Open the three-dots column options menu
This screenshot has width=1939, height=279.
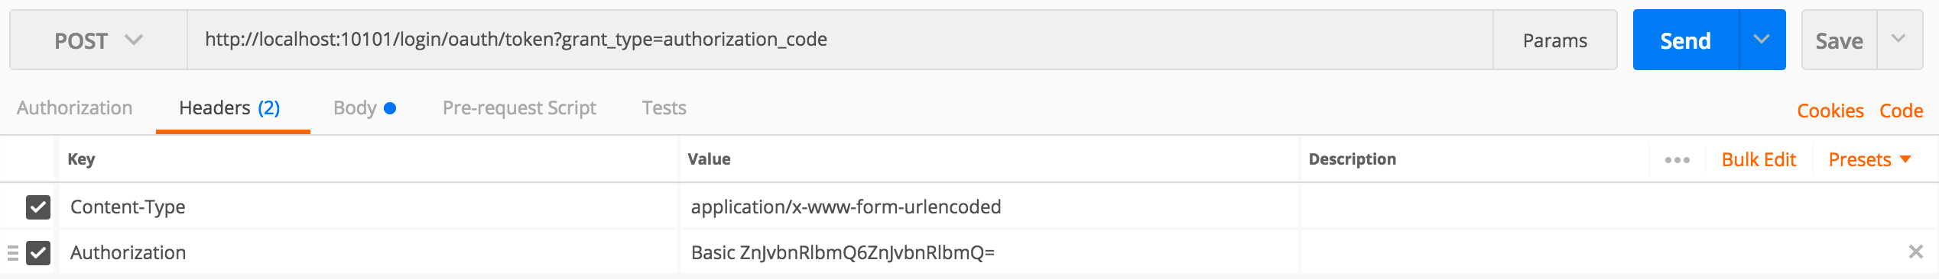point(1677,160)
